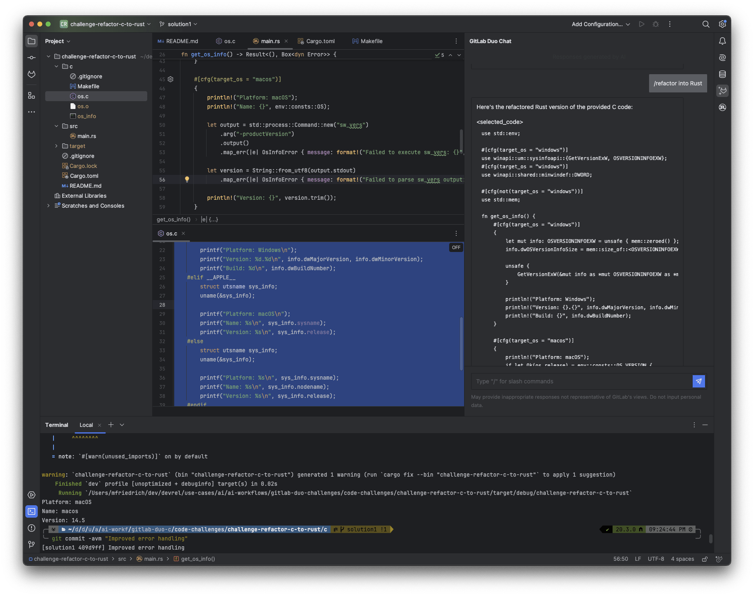This screenshot has width=754, height=596.
Task: Toggle the OFF inspection widget in os.c
Action: [456, 247]
